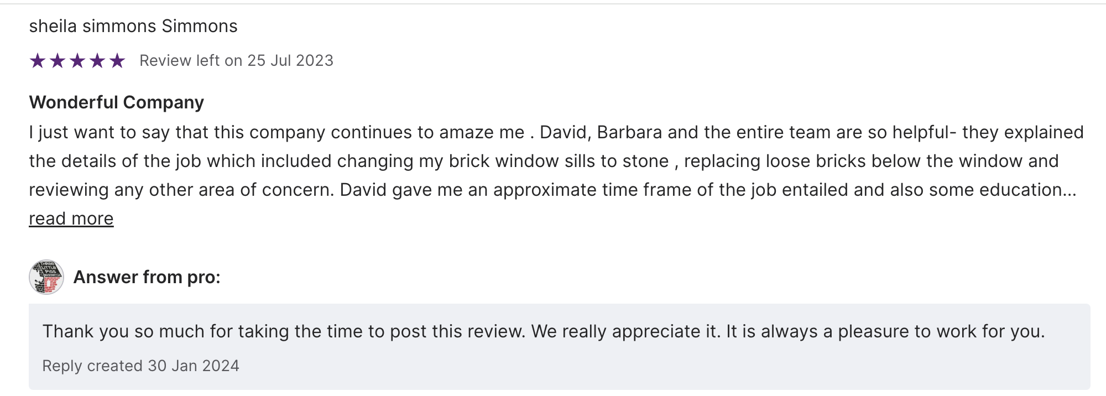Viewport: 1106px width, 396px height.
Task: Click reviewer name 'sheila simmons Simmons'
Action: tap(133, 26)
